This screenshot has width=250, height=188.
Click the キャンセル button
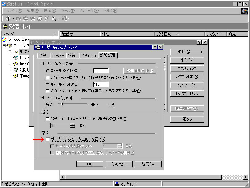pyautogui.click(x=119, y=164)
